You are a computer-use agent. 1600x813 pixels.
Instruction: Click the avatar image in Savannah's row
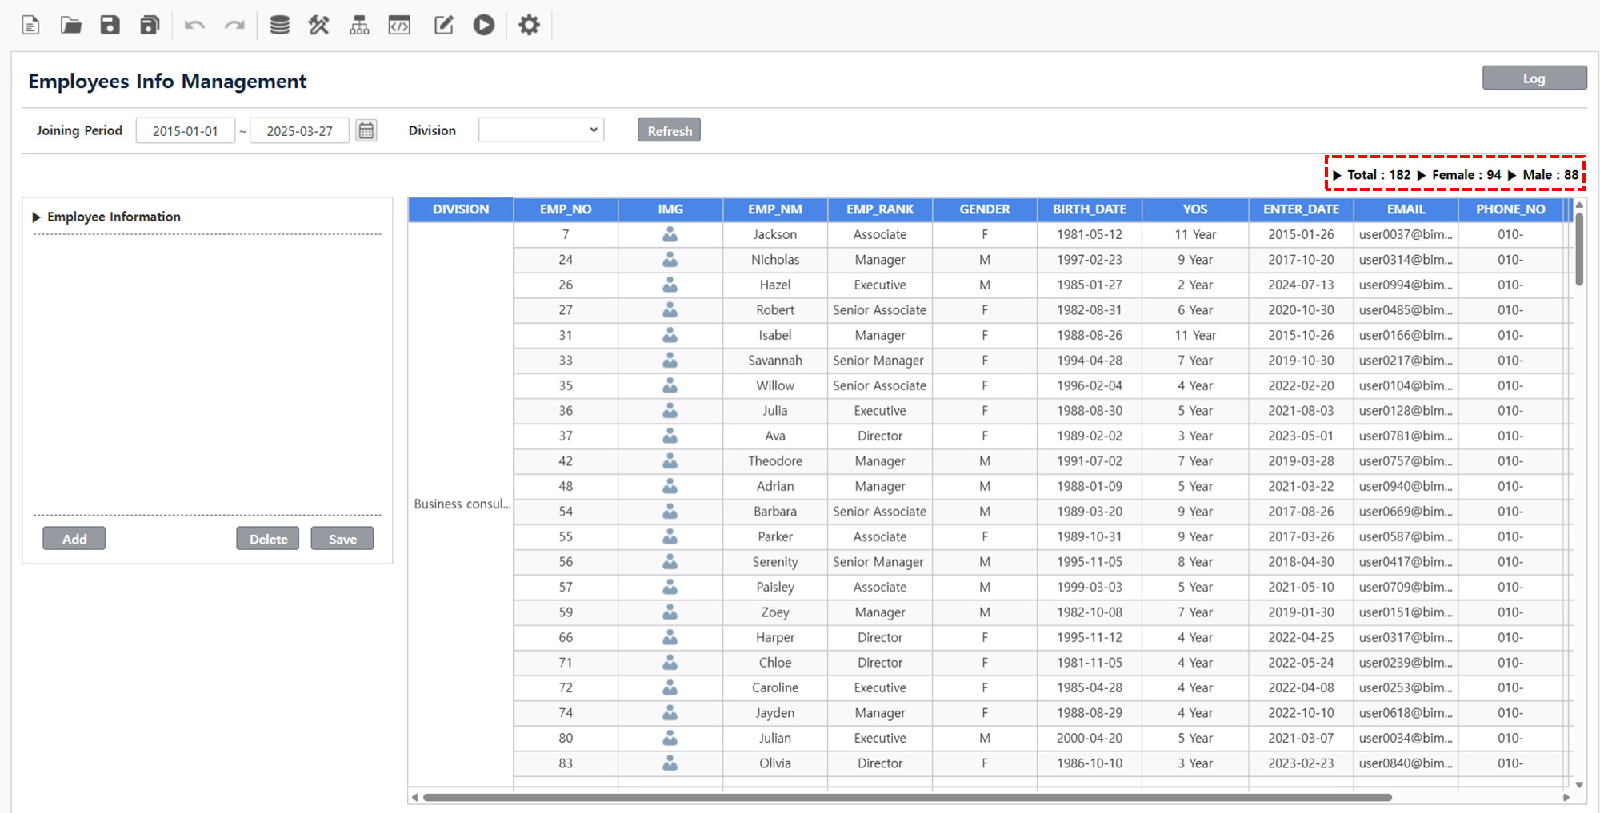[670, 361]
